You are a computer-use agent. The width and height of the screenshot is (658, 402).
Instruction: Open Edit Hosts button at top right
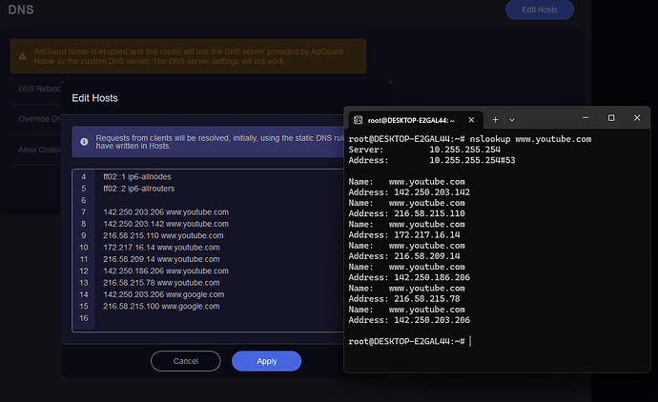(540, 10)
